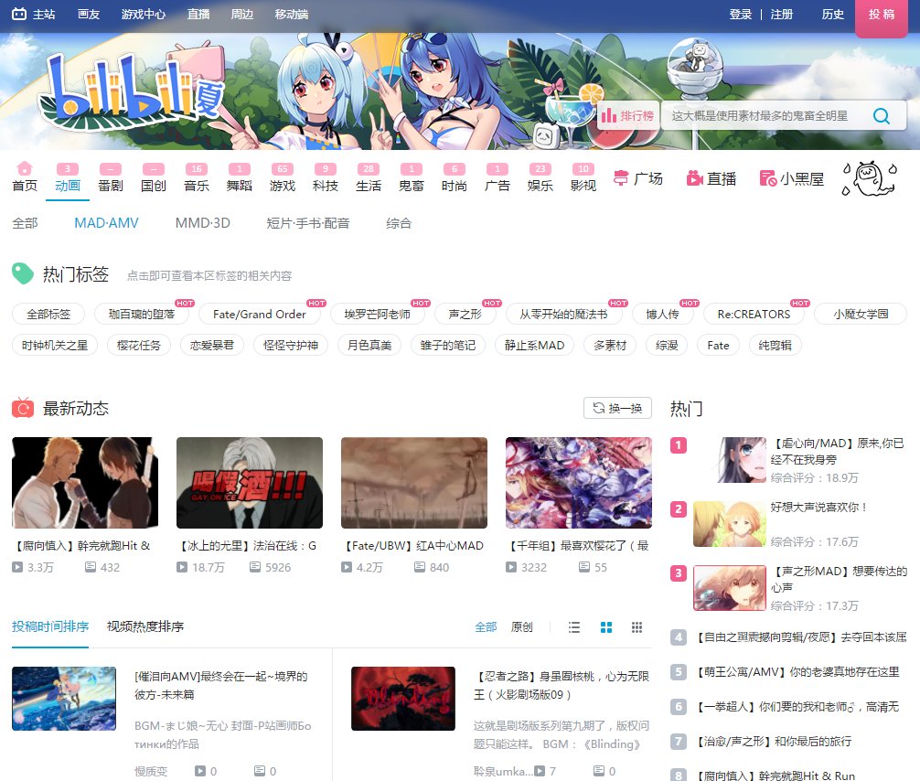
Task: Click the search input field
Action: point(763,115)
